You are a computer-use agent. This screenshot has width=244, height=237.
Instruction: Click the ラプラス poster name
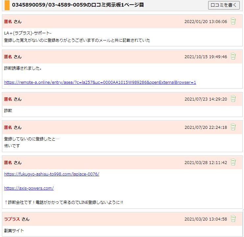(12, 219)
